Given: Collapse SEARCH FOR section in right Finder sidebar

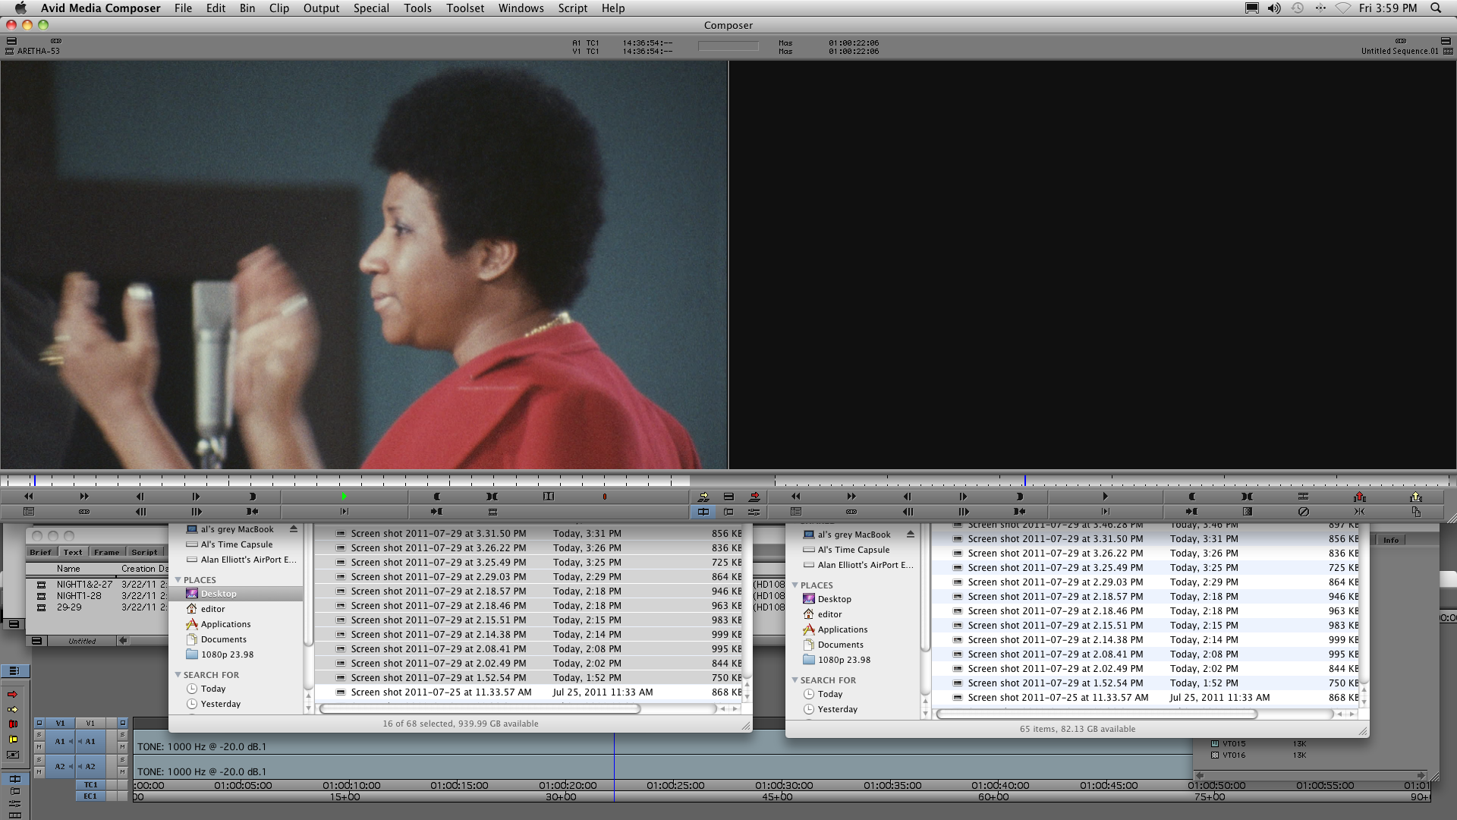Looking at the screenshot, I should pos(795,680).
